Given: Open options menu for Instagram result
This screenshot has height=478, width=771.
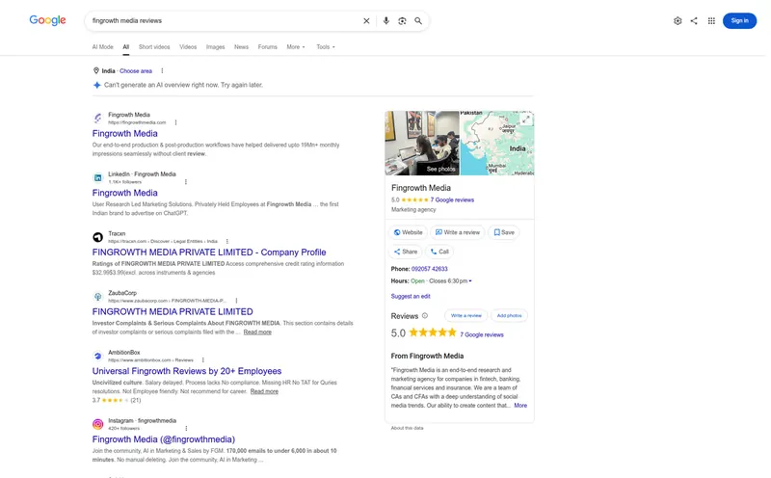Looking at the screenshot, I should coord(186,428).
